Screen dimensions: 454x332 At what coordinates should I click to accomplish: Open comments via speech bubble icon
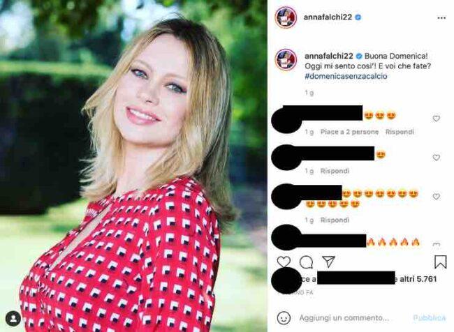click(306, 262)
